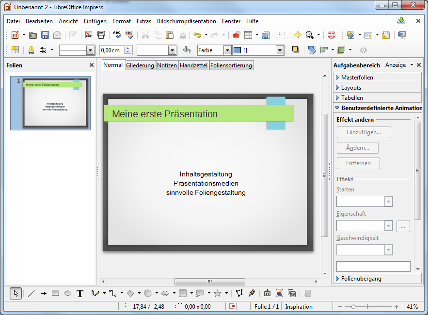
Task: Open the Farbe fill type dropdown
Action: point(227,50)
